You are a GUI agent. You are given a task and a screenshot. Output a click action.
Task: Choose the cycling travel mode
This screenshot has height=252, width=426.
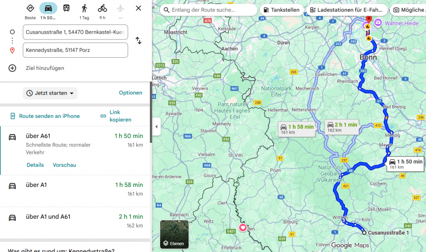pos(102,8)
